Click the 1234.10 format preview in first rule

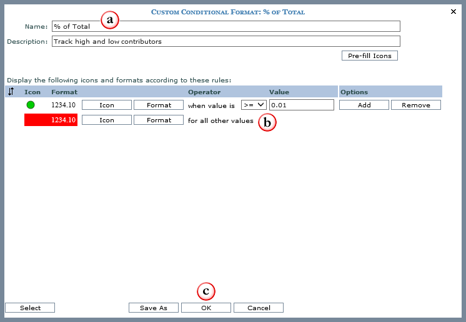tap(63, 105)
